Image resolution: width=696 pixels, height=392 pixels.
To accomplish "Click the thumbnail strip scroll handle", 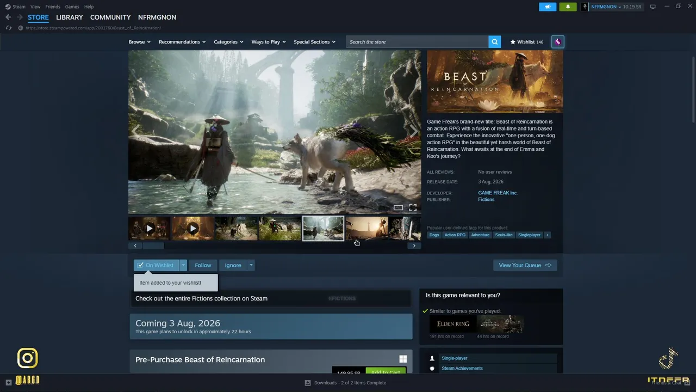I will pos(153,246).
